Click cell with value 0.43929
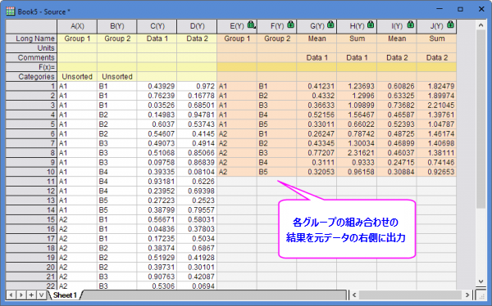 pos(157,86)
